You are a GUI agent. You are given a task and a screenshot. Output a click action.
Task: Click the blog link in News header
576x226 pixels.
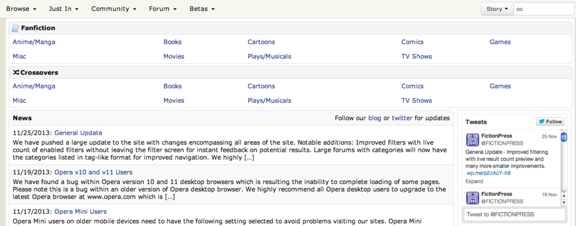[x=375, y=118]
